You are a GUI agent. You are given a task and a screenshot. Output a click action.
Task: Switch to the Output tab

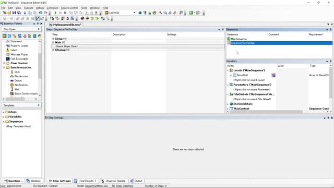pos(136,181)
